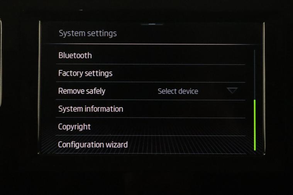Viewport: 293px width, 195px height.
Task: Open System information
Action: pyautogui.click(x=151, y=109)
